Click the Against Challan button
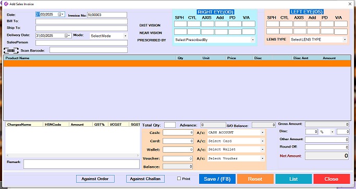Image resolution: width=356 pixels, height=189 pixels. pyautogui.click(x=145, y=179)
